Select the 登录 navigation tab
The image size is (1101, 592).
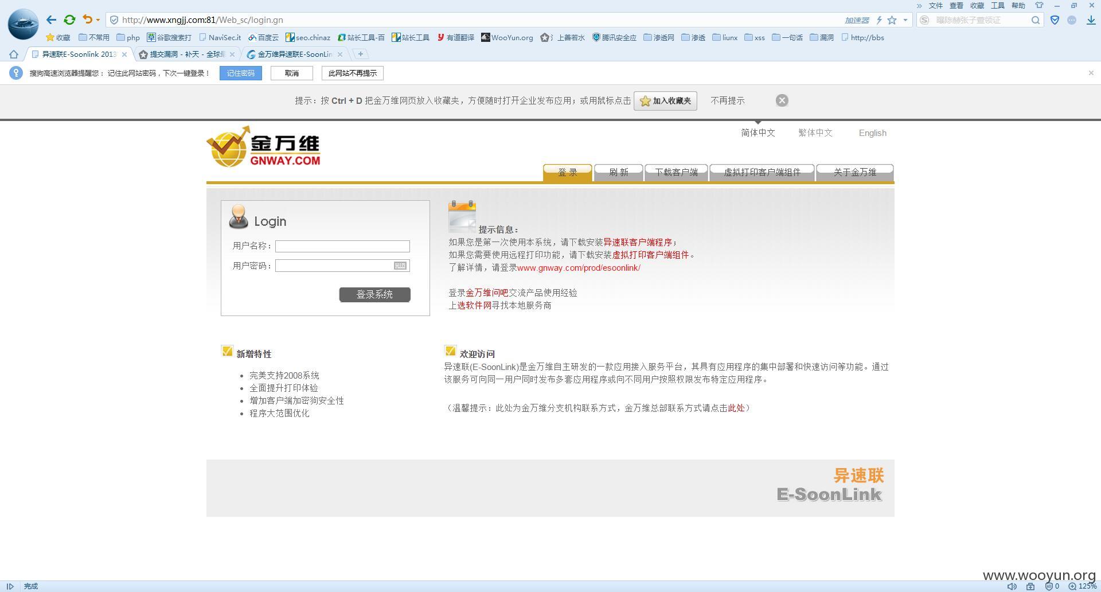568,173
